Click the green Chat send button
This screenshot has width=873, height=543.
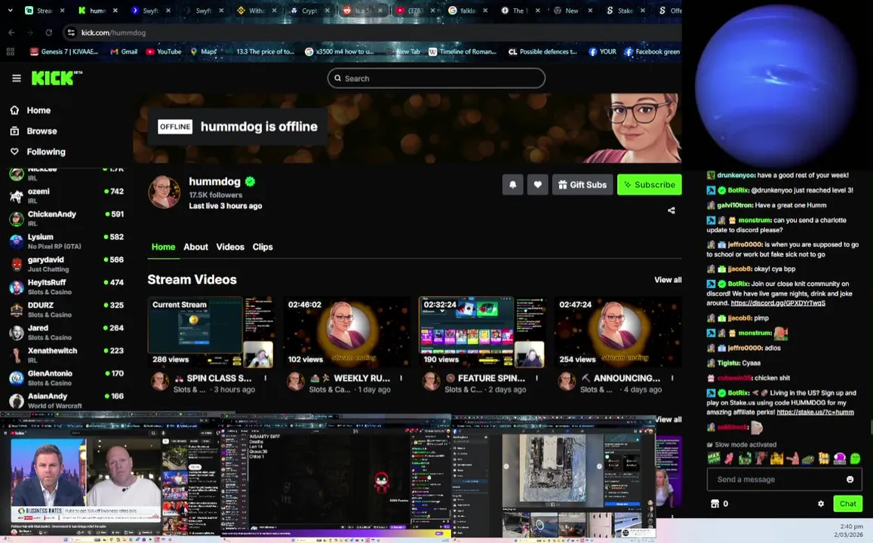(x=847, y=504)
